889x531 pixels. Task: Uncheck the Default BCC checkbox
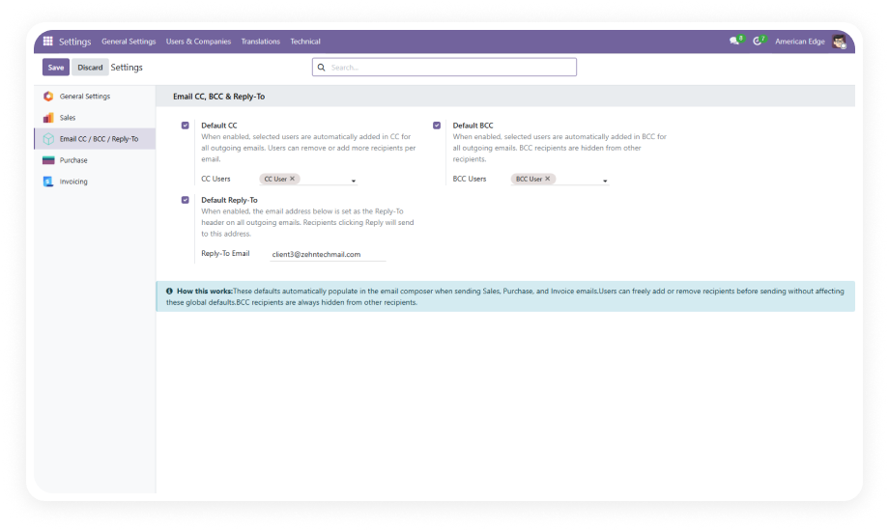[x=437, y=126]
